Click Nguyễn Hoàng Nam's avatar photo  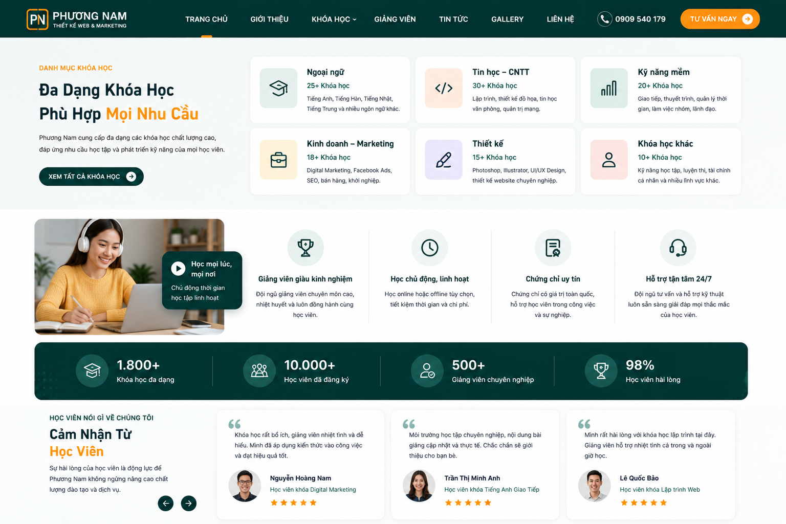pos(245,486)
